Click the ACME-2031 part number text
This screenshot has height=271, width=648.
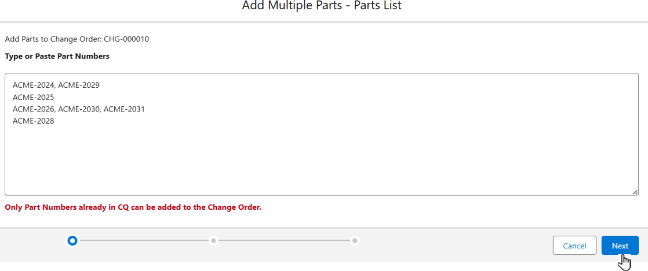pyautogui.click(x=124, y=109)
